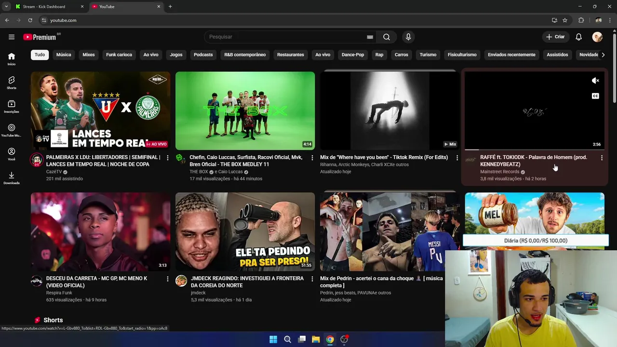Click the jmdeck channel avatar

pos(181,280)
